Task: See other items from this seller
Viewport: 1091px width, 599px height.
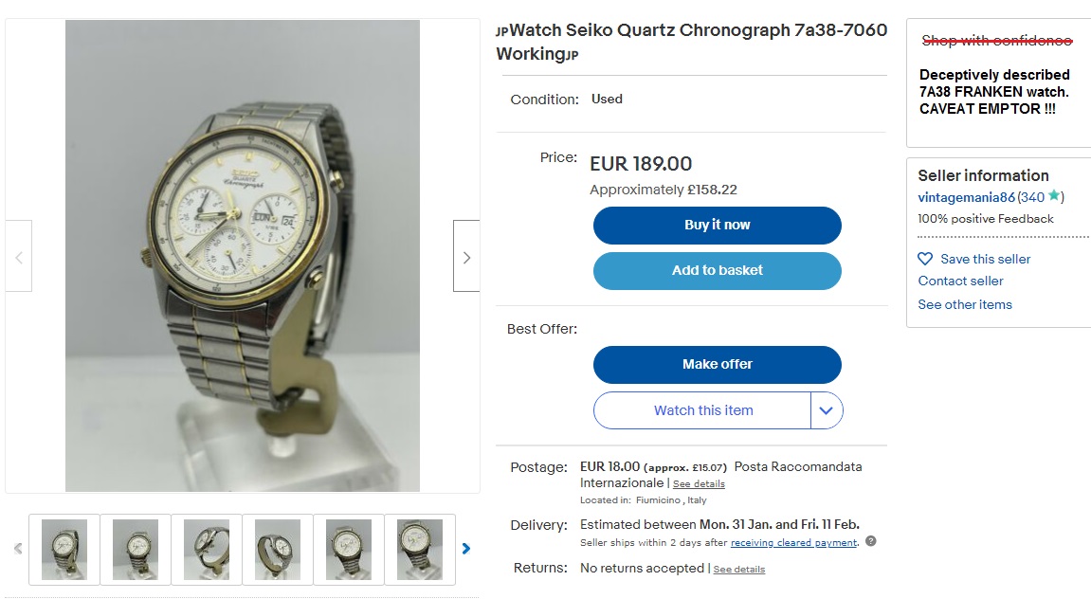Action: click(x=965, y=304)
